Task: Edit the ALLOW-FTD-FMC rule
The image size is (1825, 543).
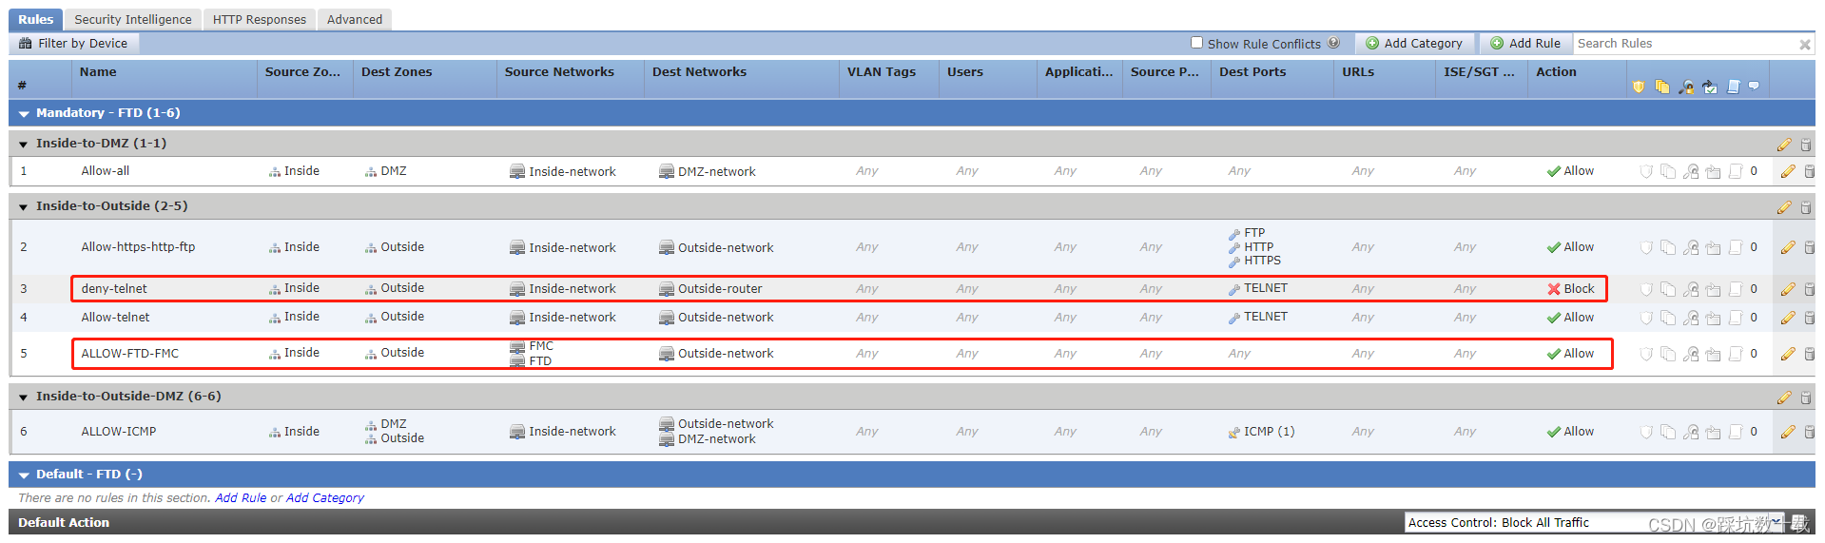Action: click(x=1788, y=354)
